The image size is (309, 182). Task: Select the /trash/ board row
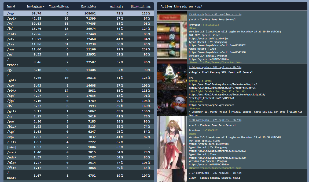tap(78, 62)
